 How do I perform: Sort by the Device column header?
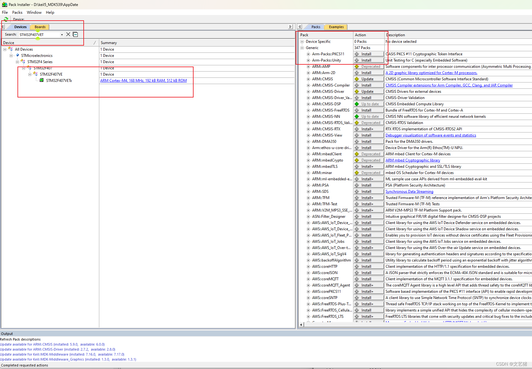click(x=50, y=43)
